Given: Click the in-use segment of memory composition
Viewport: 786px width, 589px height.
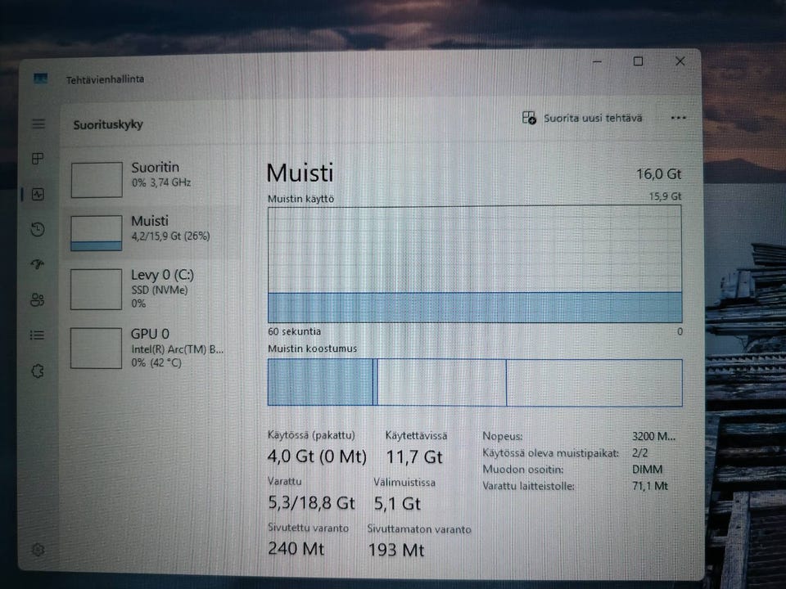Looking at the screenshot, I should [x=320, y=382].
